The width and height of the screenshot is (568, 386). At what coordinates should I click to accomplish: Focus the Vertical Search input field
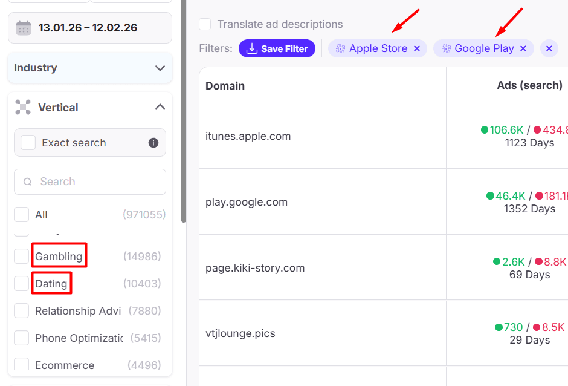click(x=90, y=182)
